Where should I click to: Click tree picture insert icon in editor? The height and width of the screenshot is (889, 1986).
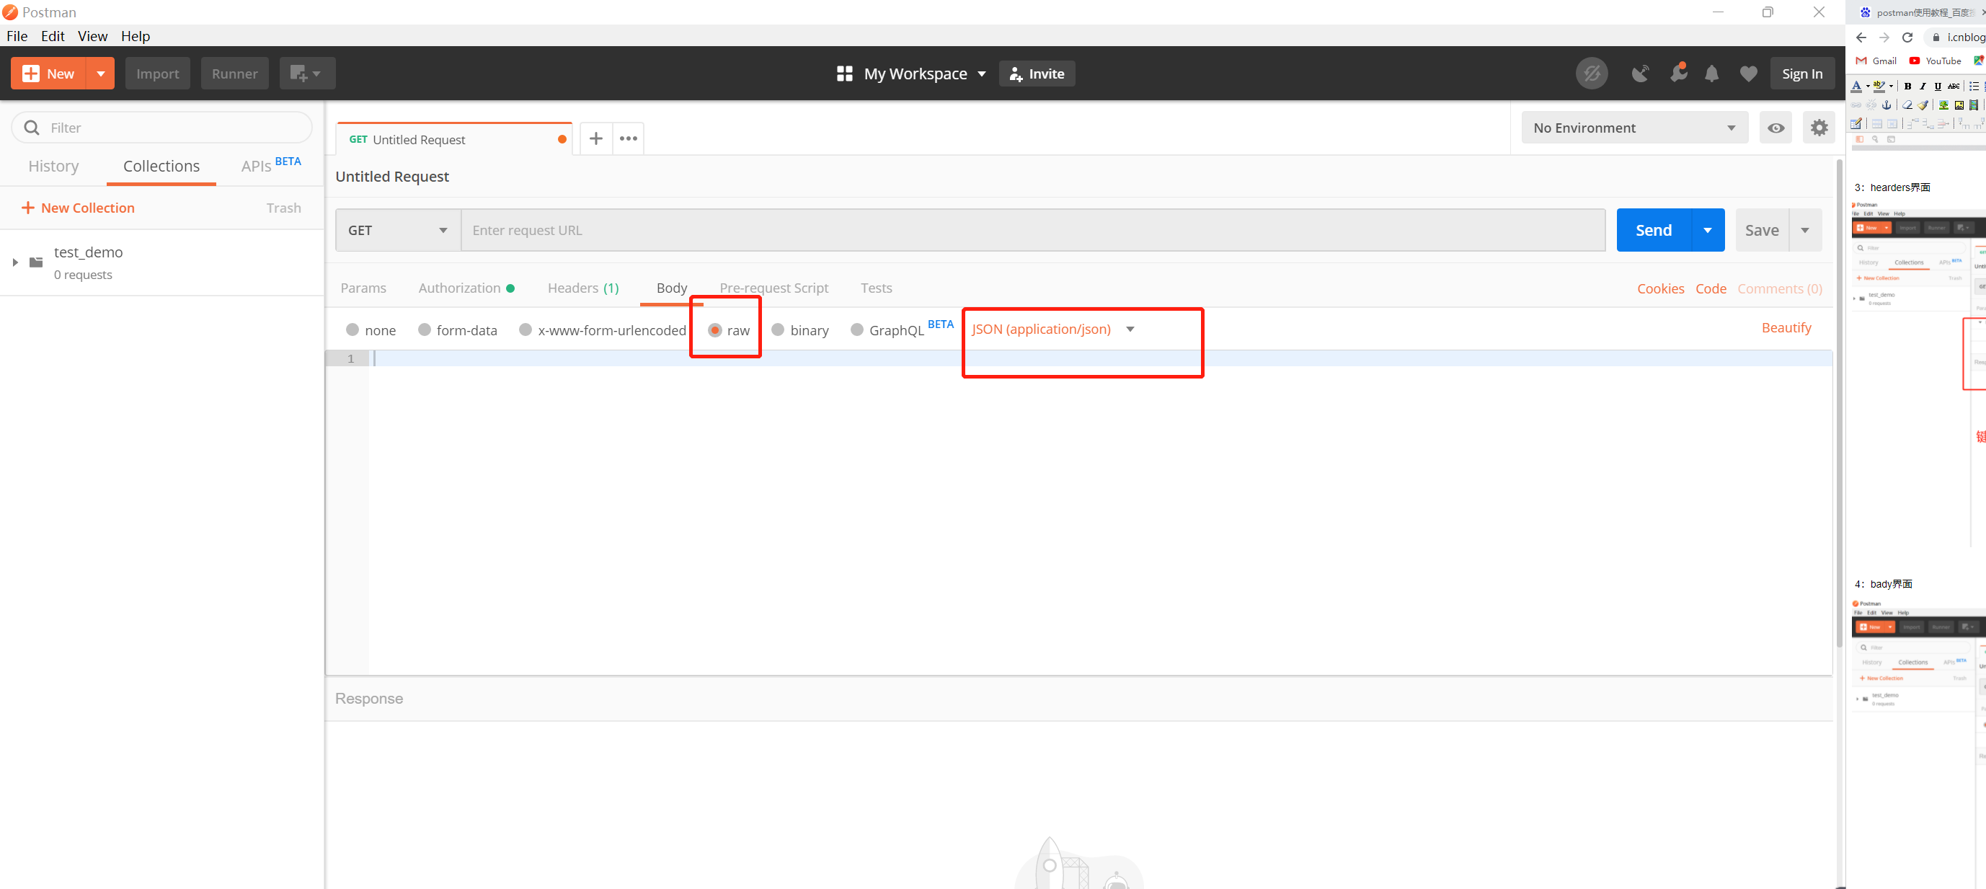(1943, 105)
